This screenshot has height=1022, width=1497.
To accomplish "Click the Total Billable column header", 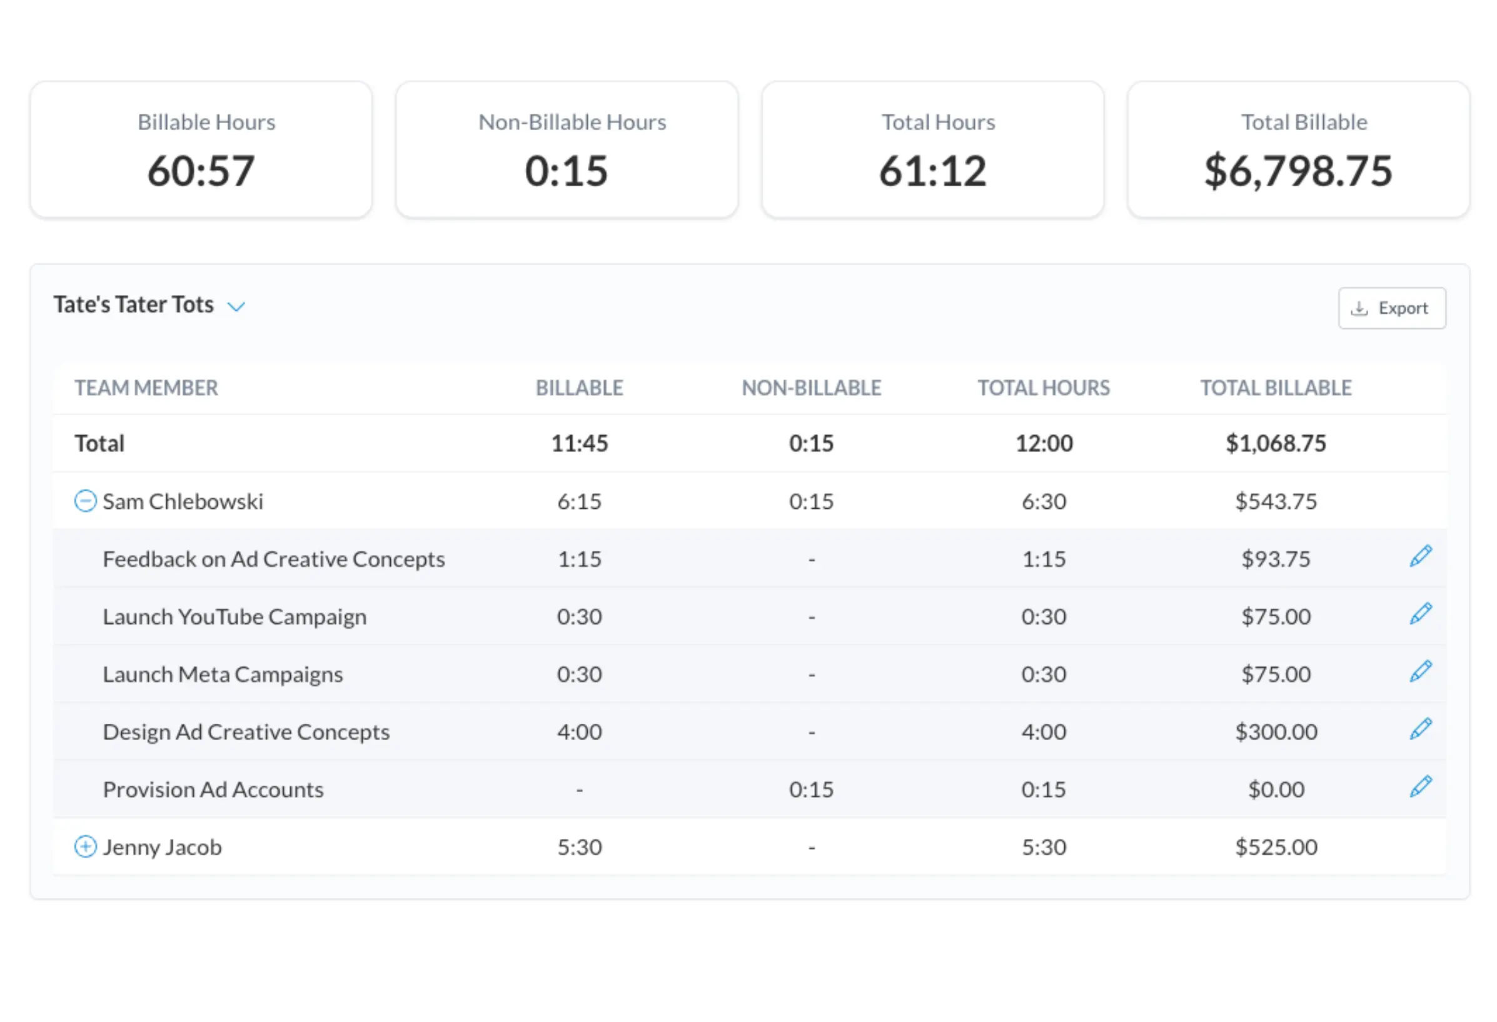I will click(1276, 388).
